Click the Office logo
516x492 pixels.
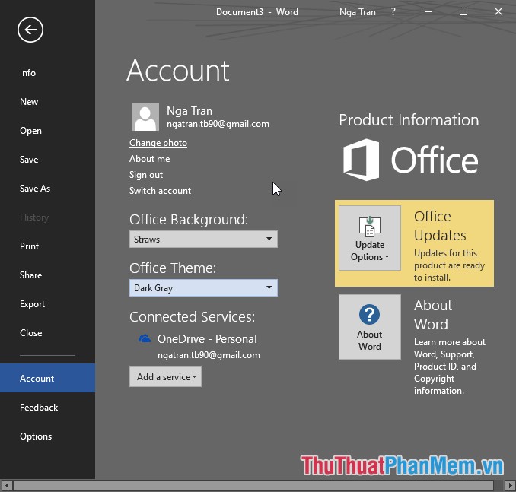410,160
